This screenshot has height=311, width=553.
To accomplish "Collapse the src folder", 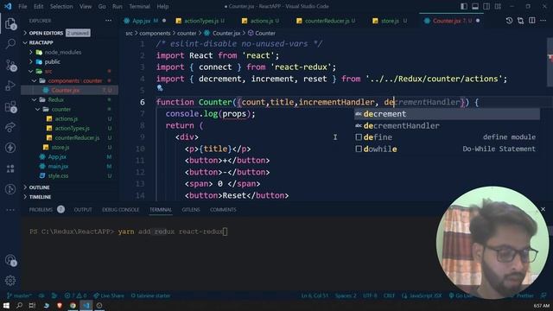I will [x=48, y=71].
